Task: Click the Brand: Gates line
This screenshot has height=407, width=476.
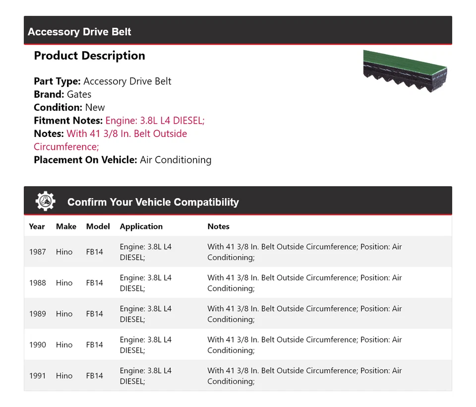Action: click(x=62, y=94)
